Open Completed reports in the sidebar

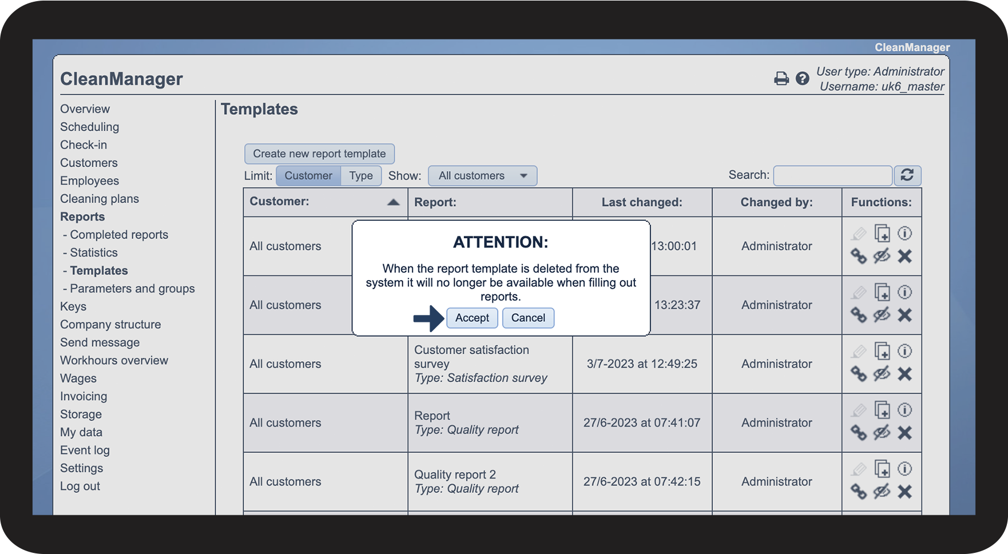coord(119,234)
